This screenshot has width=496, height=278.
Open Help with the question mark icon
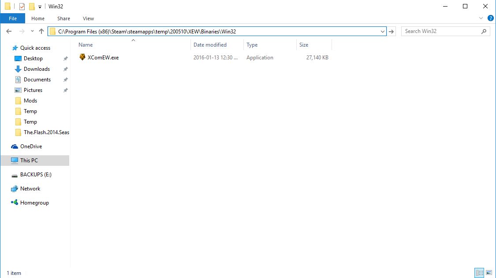click(x=491, y=18)
